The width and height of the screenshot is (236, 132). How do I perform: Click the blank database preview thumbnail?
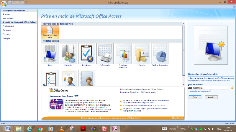[211, 45]
